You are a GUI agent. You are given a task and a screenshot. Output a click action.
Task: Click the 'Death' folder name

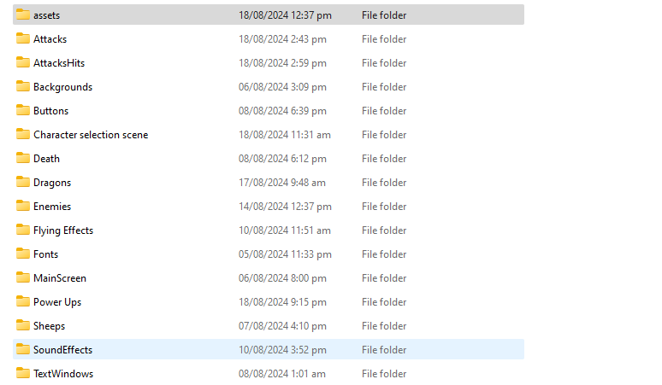(46, 159)
